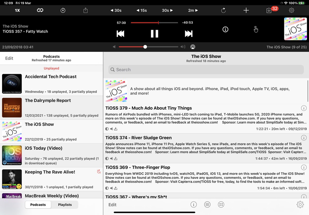Tap Edit above the Podcasts list
Screen dimensions: 309x215
coord(9,58)
